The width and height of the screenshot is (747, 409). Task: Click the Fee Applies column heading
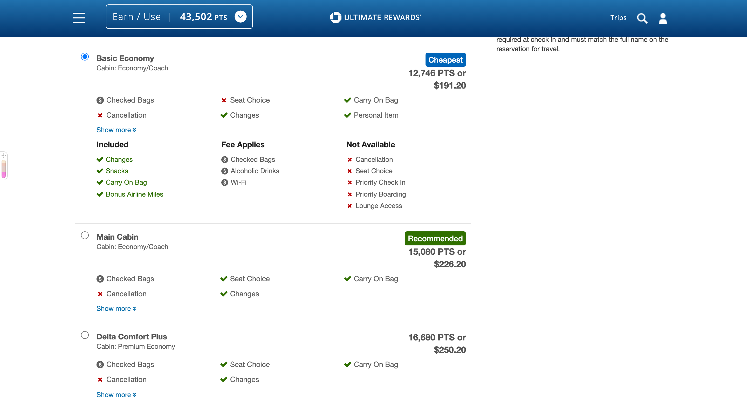(243, 144)
